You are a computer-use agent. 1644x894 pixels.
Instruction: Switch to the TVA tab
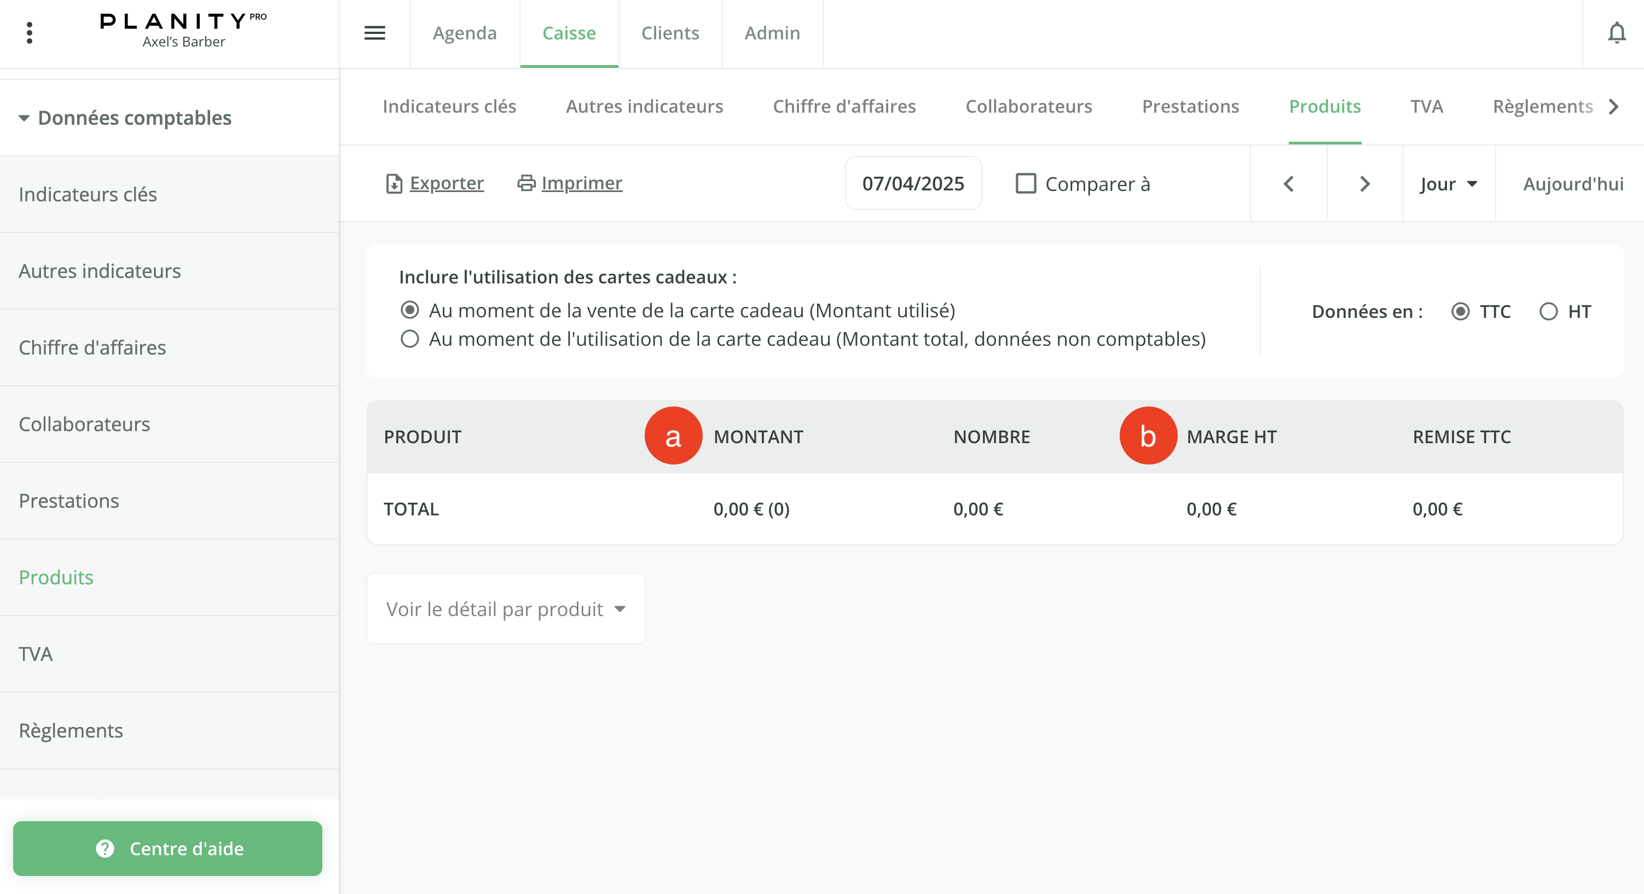click(1426, 107)
